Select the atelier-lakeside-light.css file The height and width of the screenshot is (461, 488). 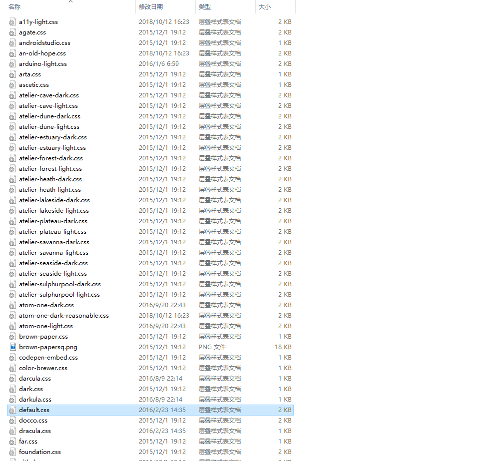53,211
